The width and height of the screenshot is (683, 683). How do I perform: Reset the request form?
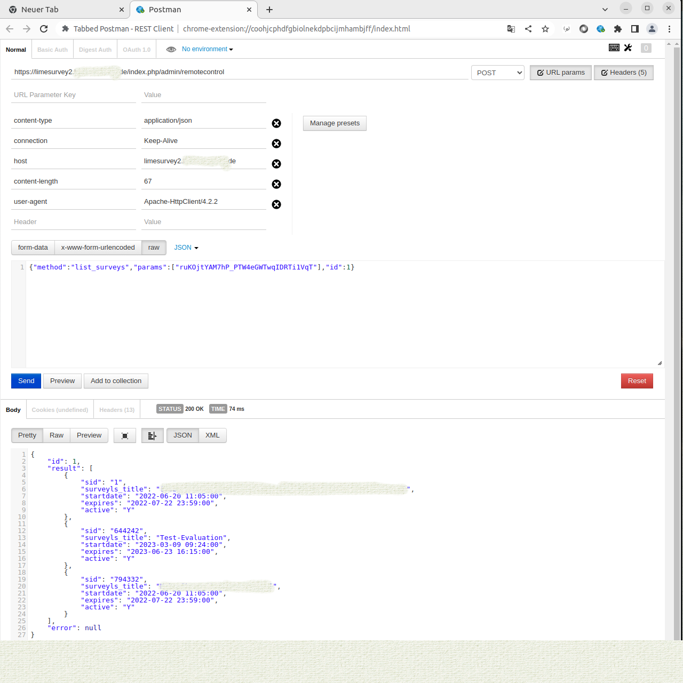637,381
